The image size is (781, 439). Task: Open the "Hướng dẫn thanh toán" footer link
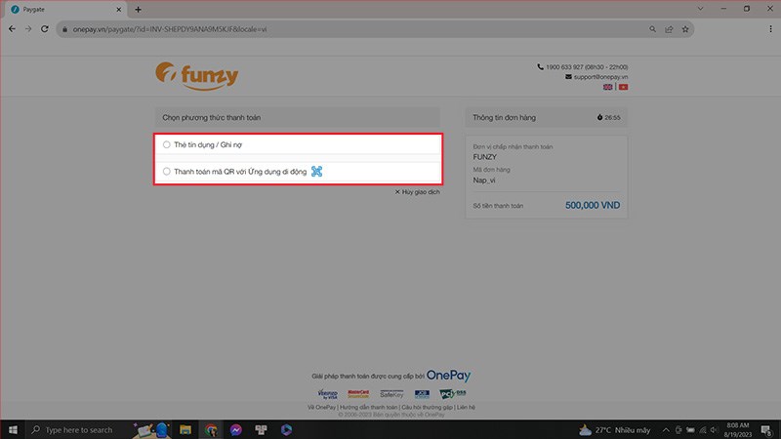click(369, 407)
